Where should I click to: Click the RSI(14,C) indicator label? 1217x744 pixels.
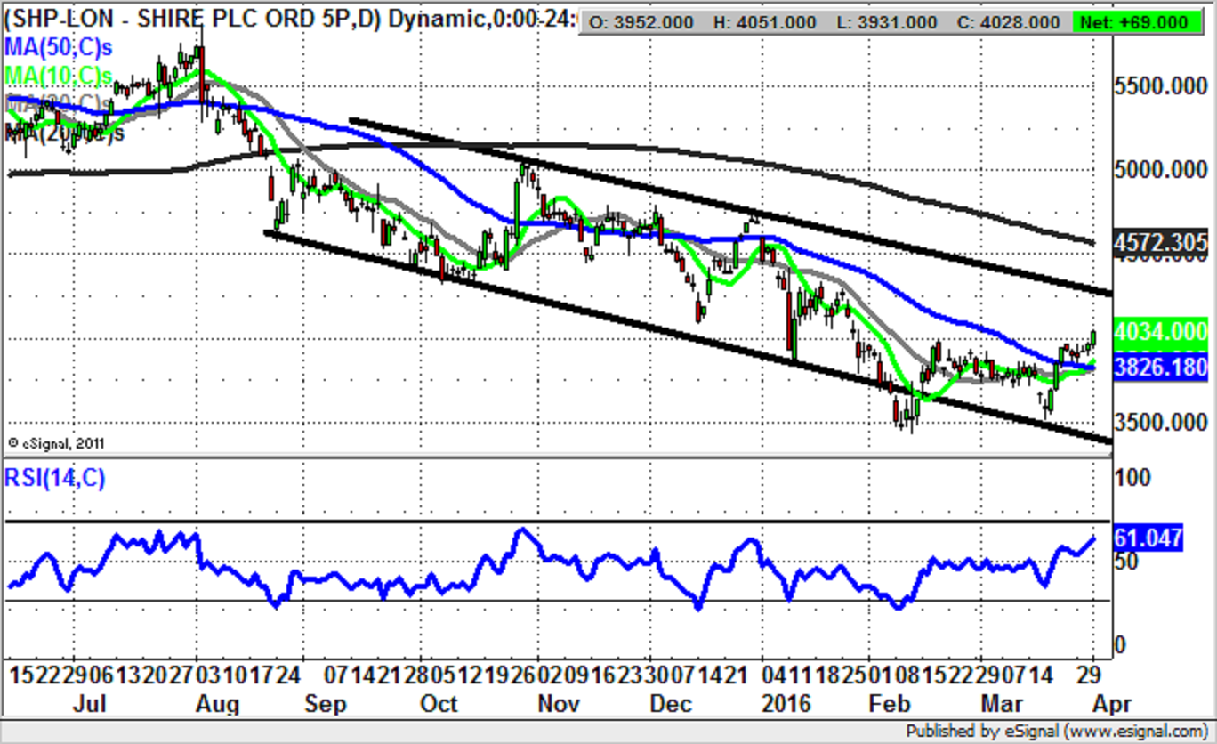click(x=54, y=479)
